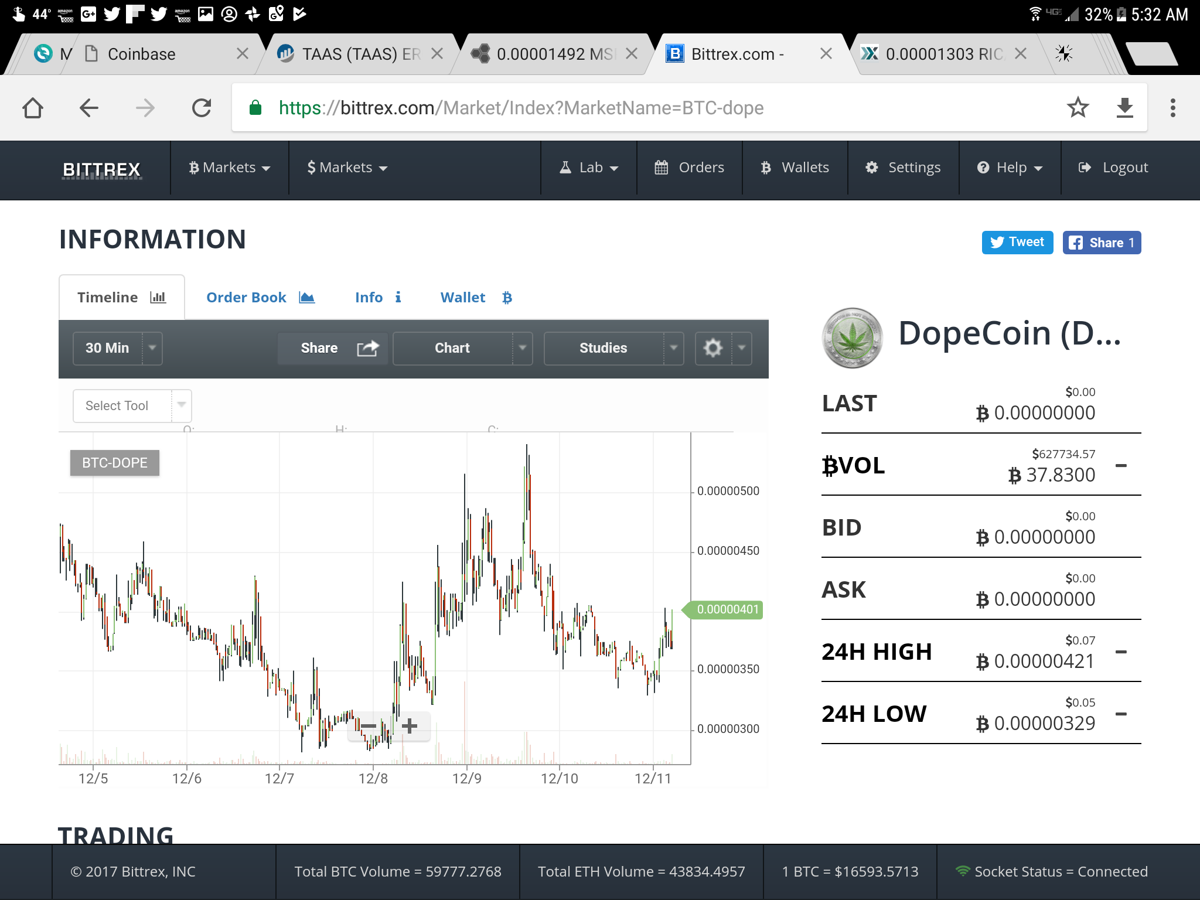Tap the battery 32% indicator
This screenshot has height=900, width=1200.
coord(1105,14)
